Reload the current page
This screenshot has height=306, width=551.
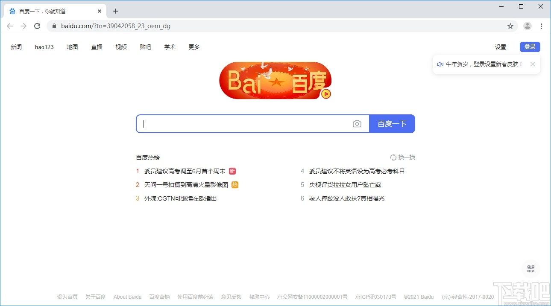pos(37,26)
